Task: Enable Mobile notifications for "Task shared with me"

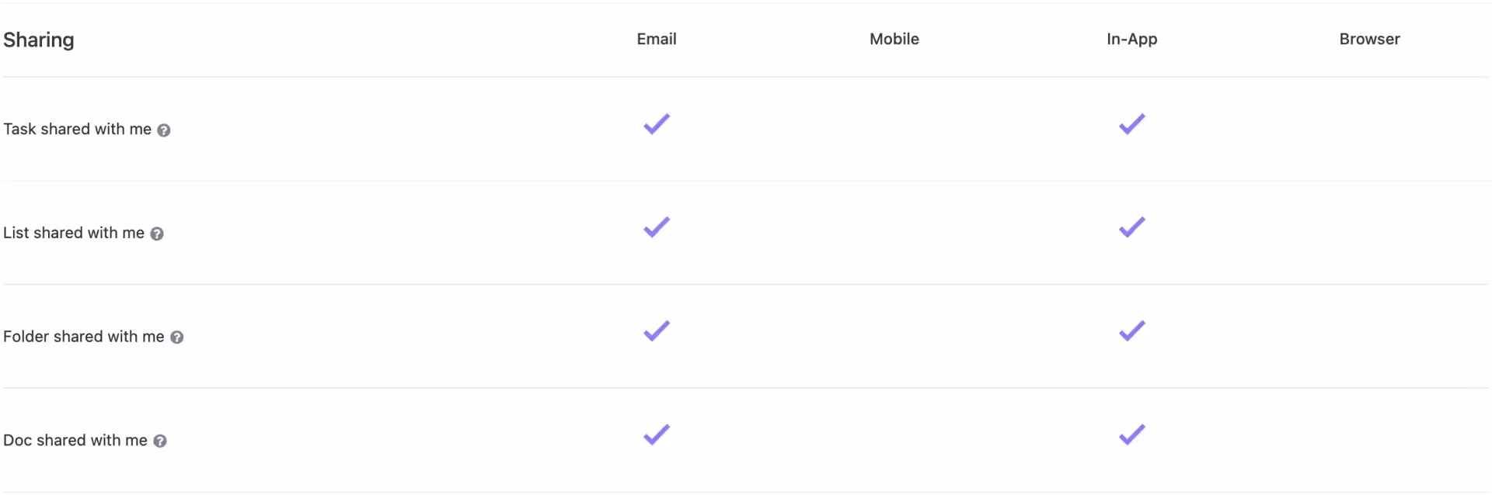Action: pyautogui.click(x=894, y=124)
